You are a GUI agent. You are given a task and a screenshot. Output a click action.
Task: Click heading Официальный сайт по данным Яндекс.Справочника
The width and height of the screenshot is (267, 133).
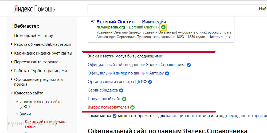point(167,131)
